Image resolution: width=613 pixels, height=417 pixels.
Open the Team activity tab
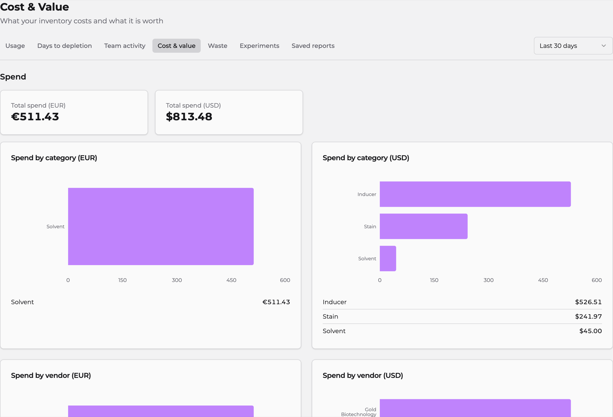[125, 46]
